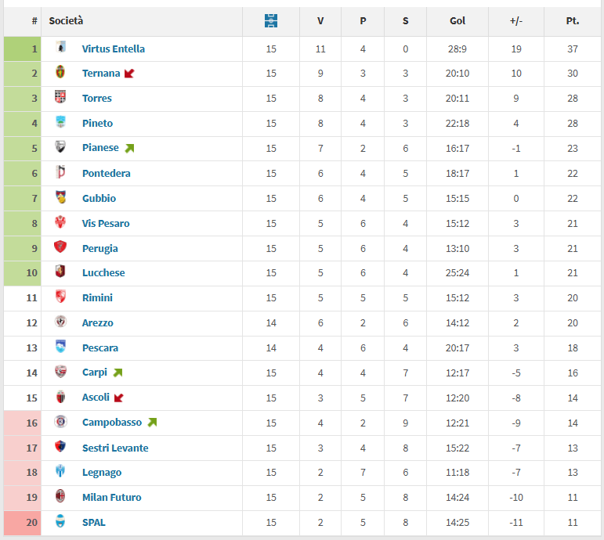Open the Torres team link
Screen dimensions: 604x540
click(x=97, y=98)
